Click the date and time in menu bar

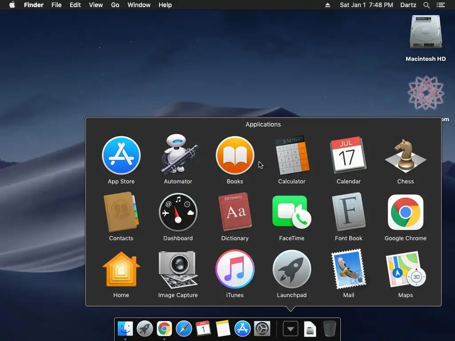[x=367, y=5]
